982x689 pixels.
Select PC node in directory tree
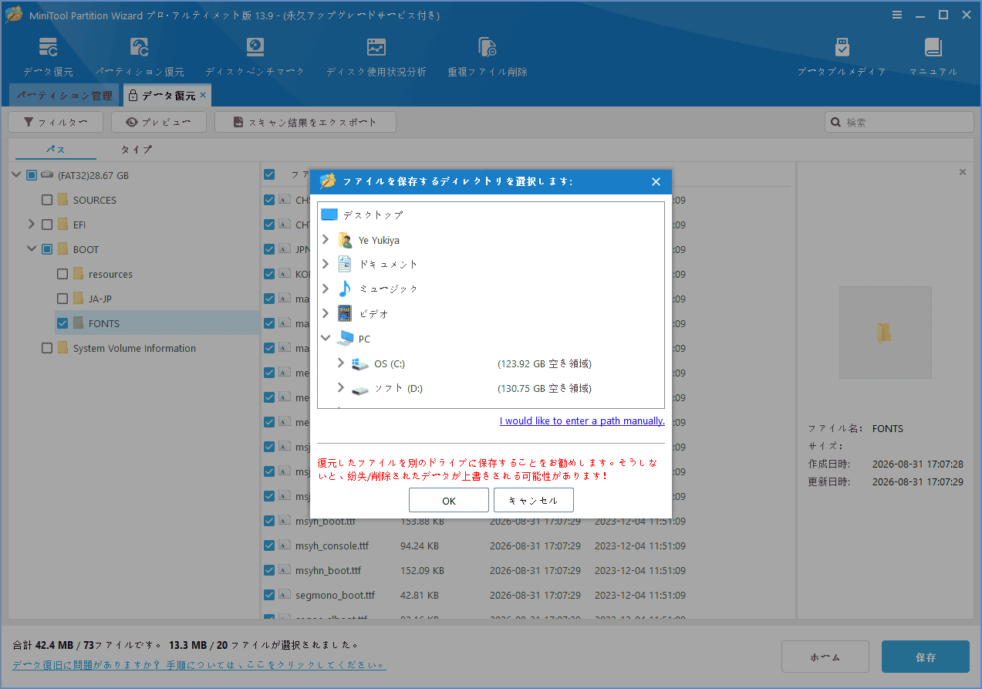353,339
